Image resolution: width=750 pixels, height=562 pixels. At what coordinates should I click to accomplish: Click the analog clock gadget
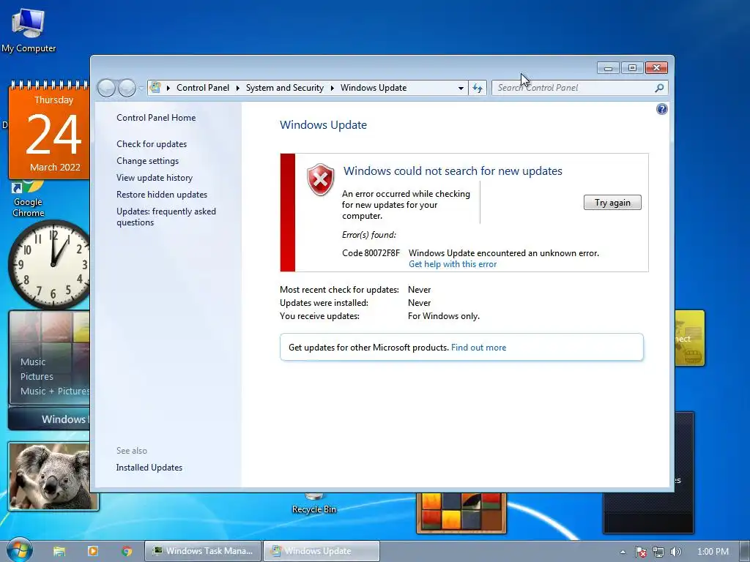pos(51,264)
